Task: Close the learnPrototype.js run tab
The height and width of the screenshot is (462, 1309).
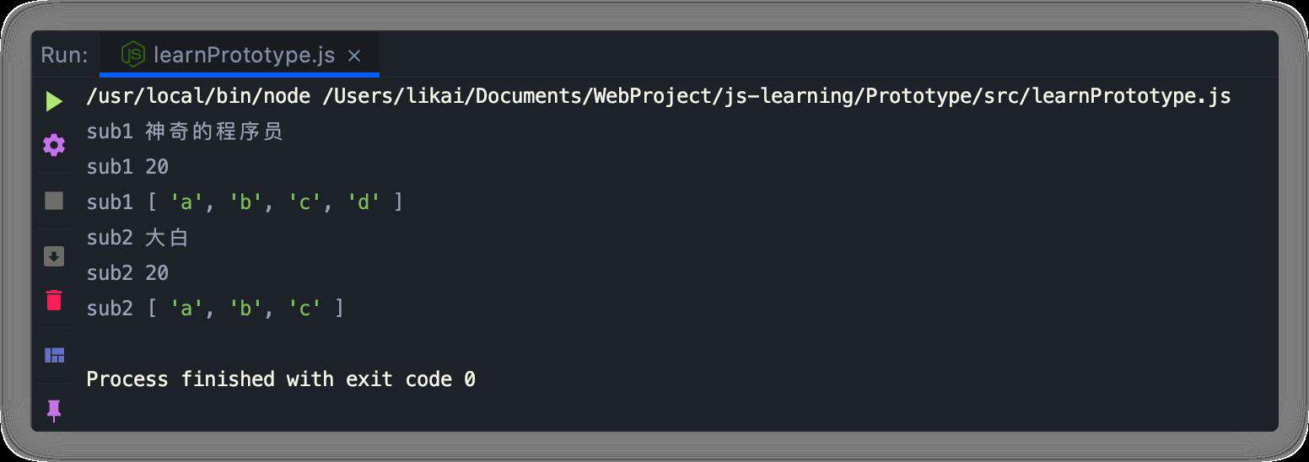Action: (x=354, y=56)
